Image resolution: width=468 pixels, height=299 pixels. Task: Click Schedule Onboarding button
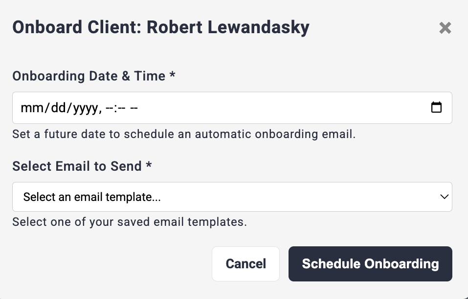tap(370, 264)
